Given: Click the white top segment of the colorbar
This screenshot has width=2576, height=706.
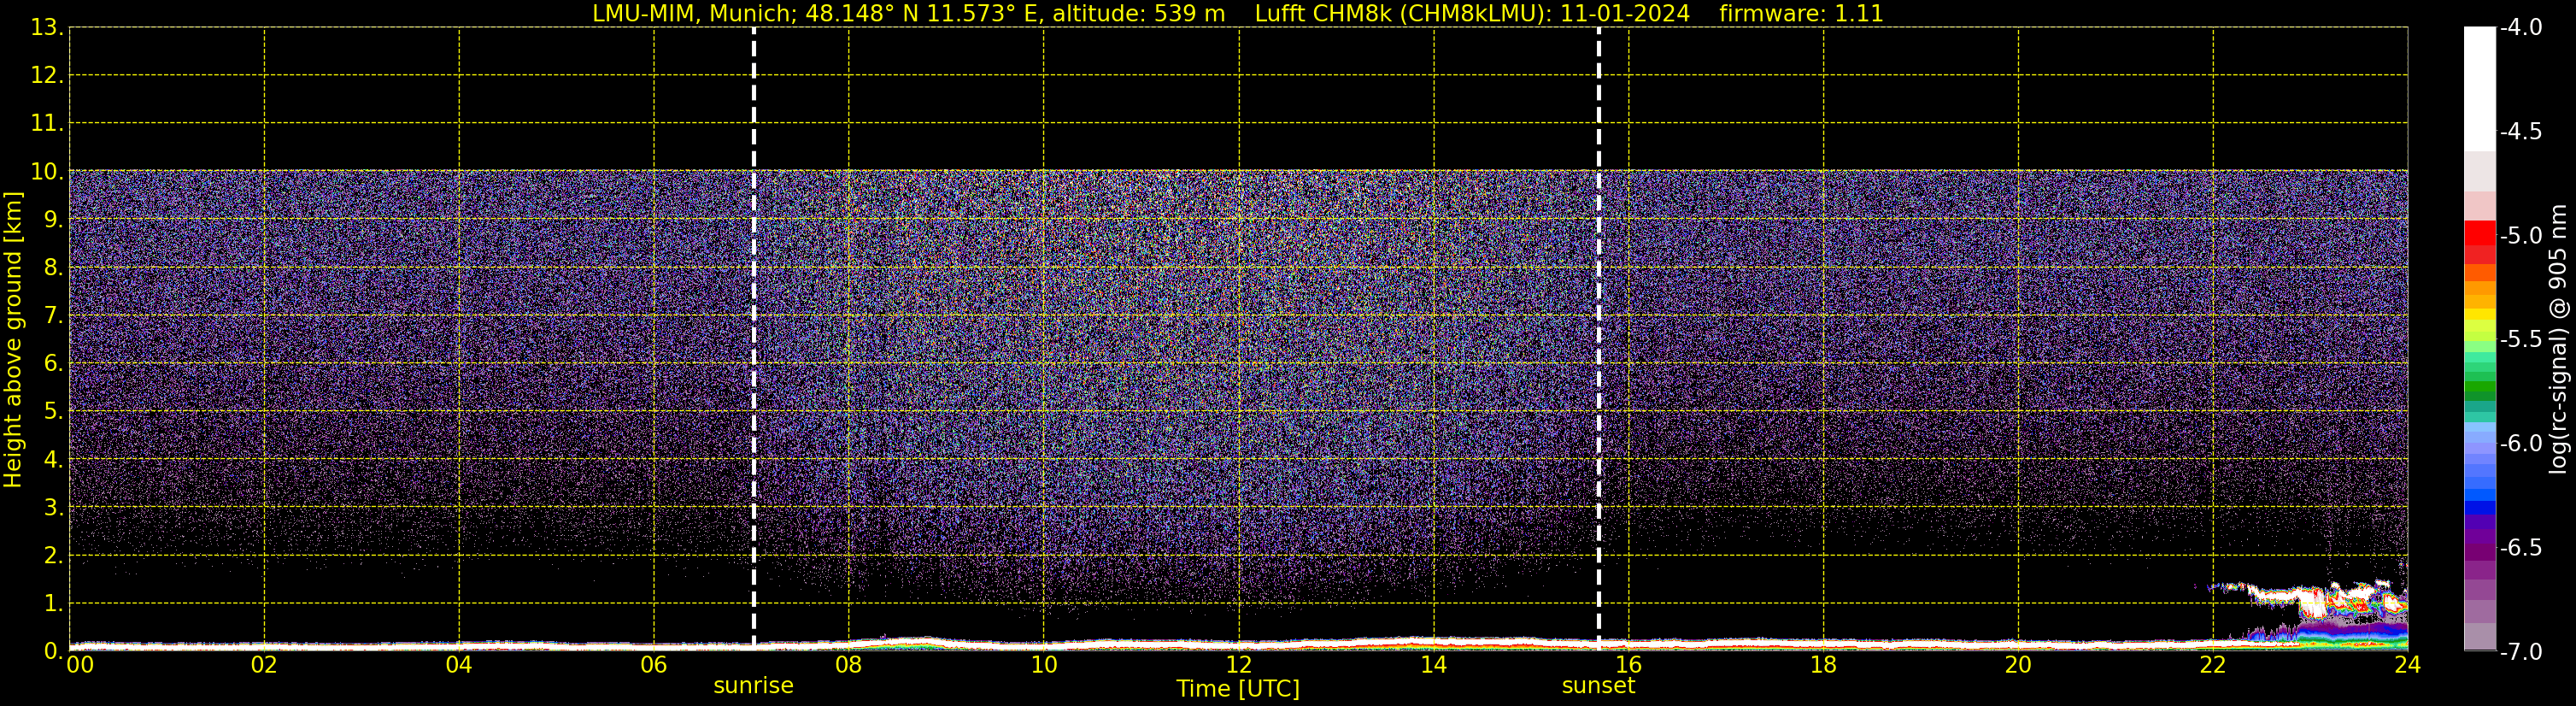Looking at the screenshot, I should pyautogui.click(x=2479, y=88).
